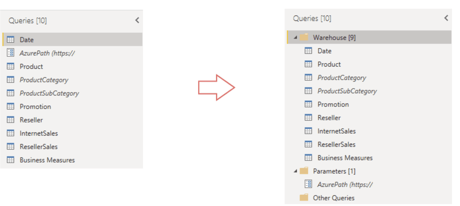The height and width of the screenshot is (206, 460).
Task: Collapse the ungrouped Queries pane with chevron
Action: pos(137,20)
